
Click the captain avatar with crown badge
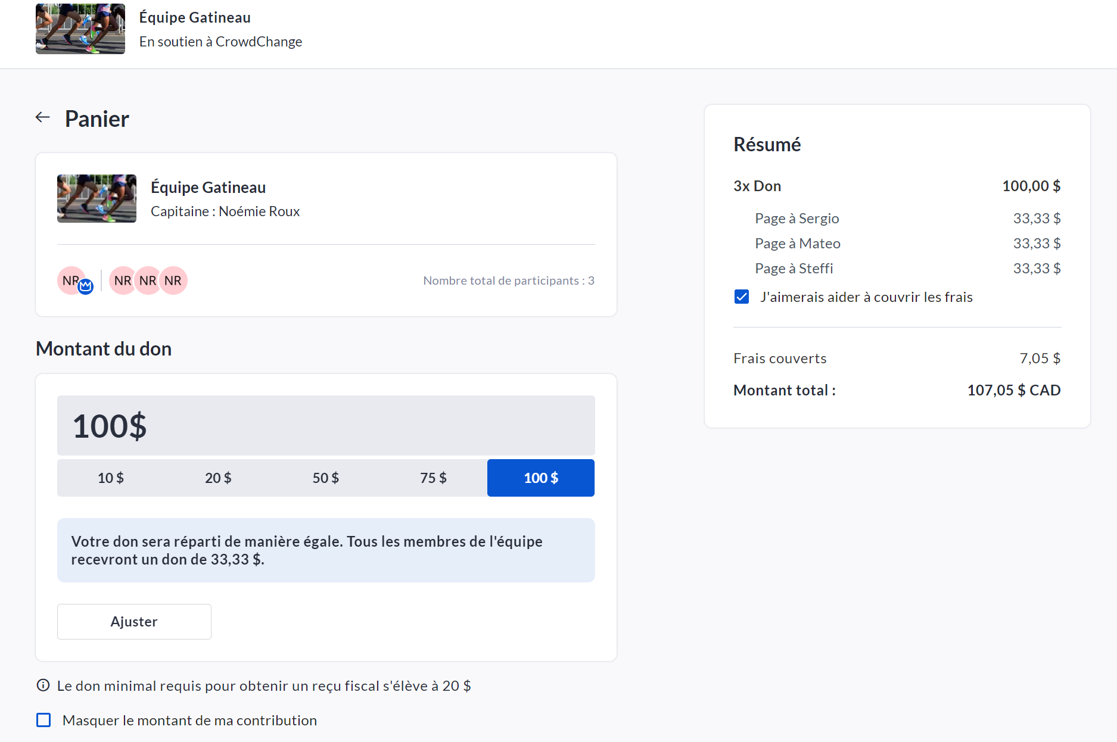71,280
